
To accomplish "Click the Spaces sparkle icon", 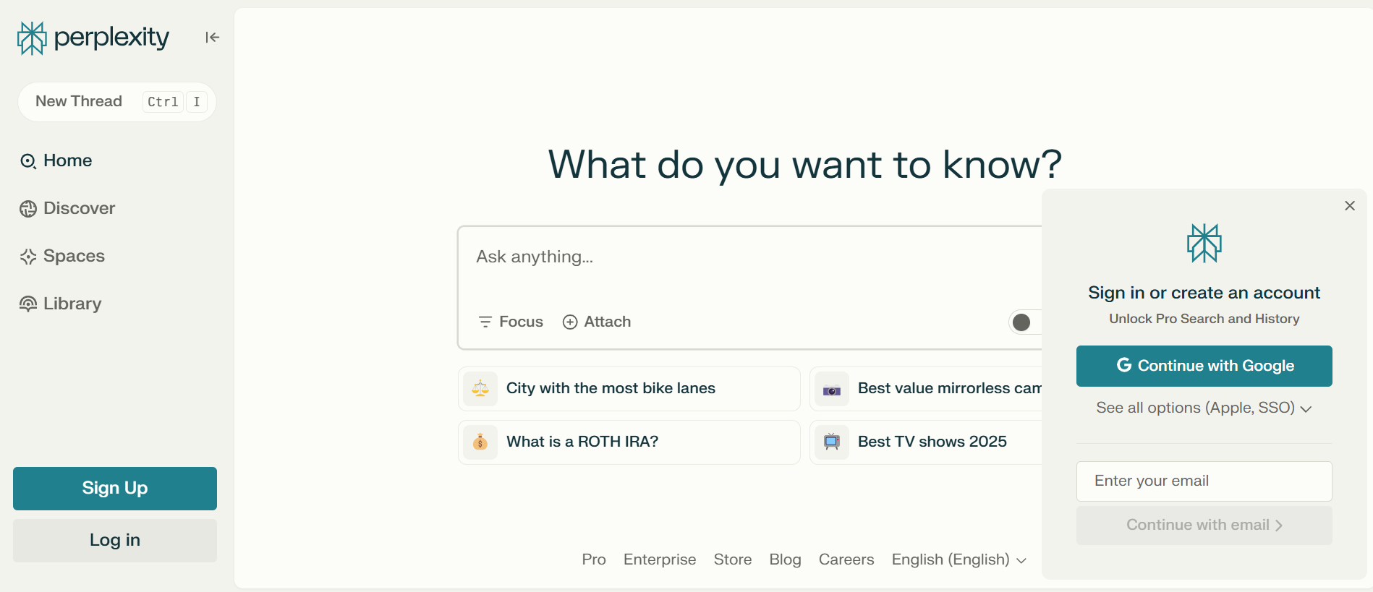I will click(28, 257).
